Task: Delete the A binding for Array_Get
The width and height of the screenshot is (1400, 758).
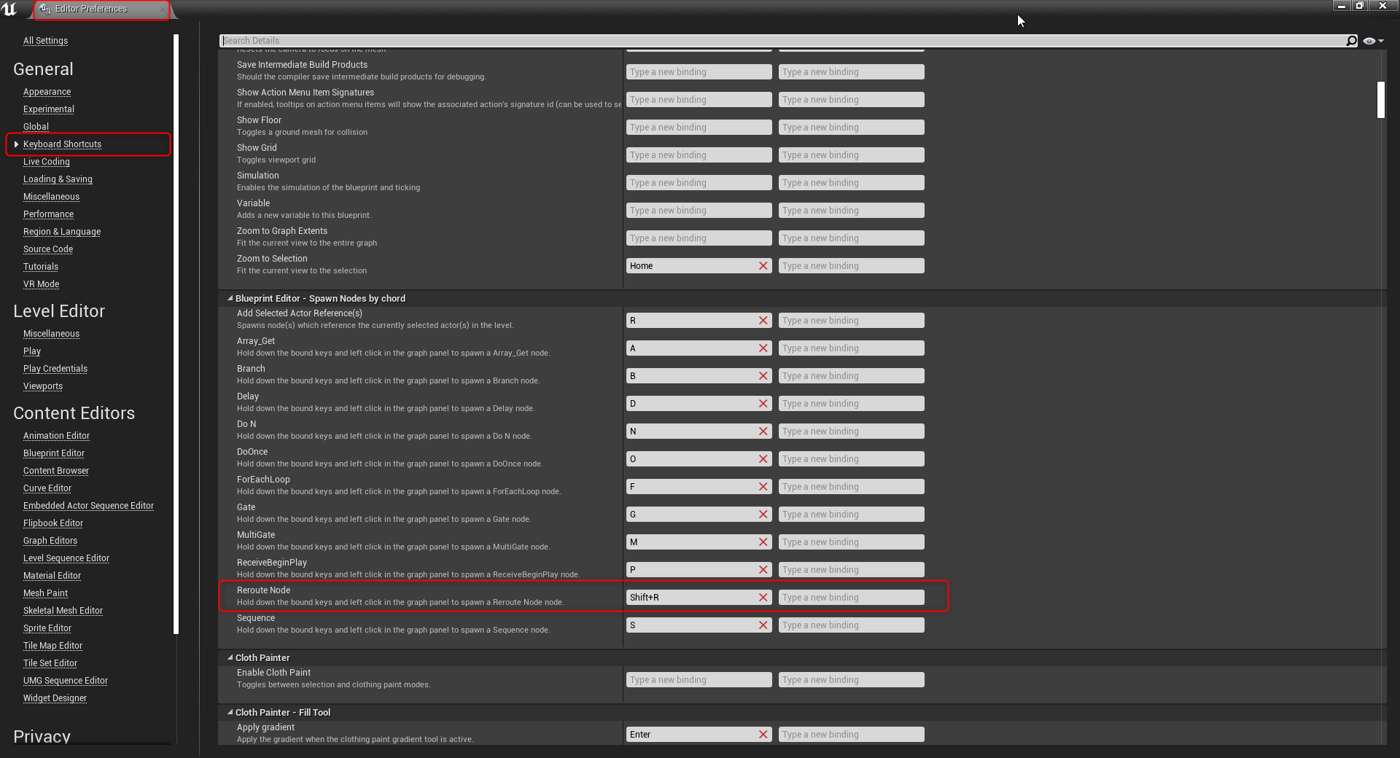Action: point(763,348)
